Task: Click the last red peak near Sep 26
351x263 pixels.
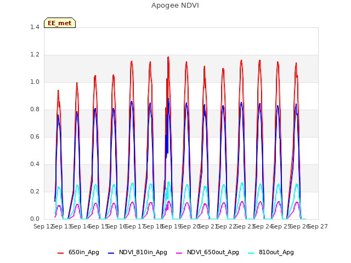Action: point(296,64)
